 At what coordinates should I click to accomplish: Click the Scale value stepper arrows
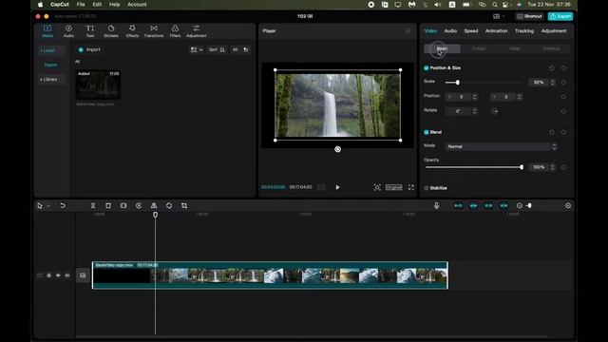coord(553,83)
